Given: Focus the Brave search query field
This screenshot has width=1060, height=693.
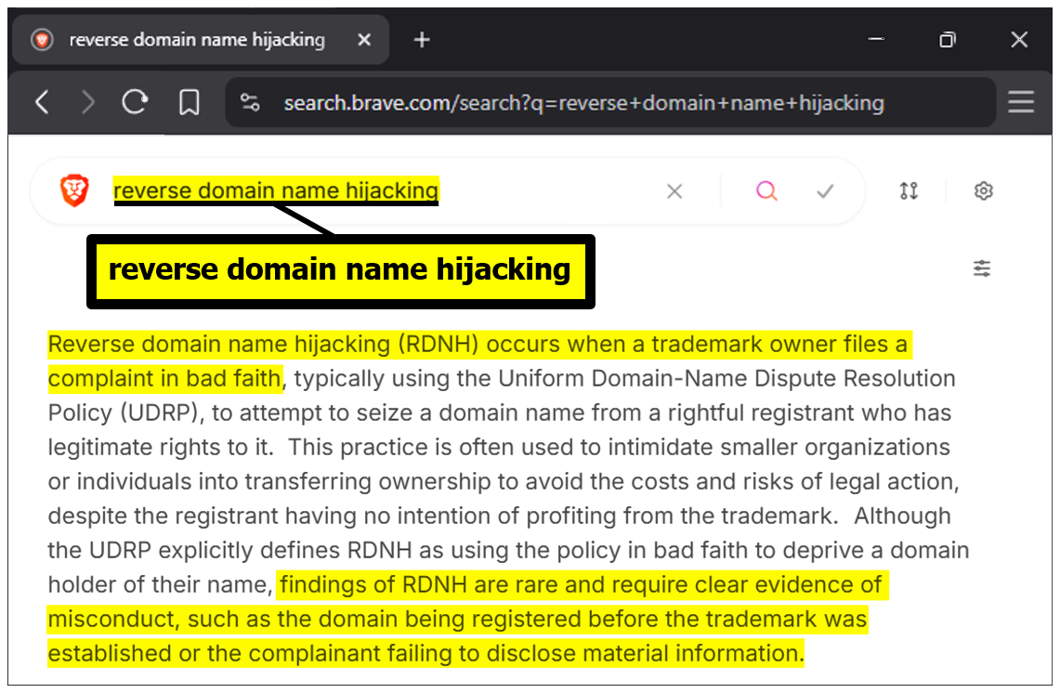Looking at the screenshot, I should click(372, 191).
